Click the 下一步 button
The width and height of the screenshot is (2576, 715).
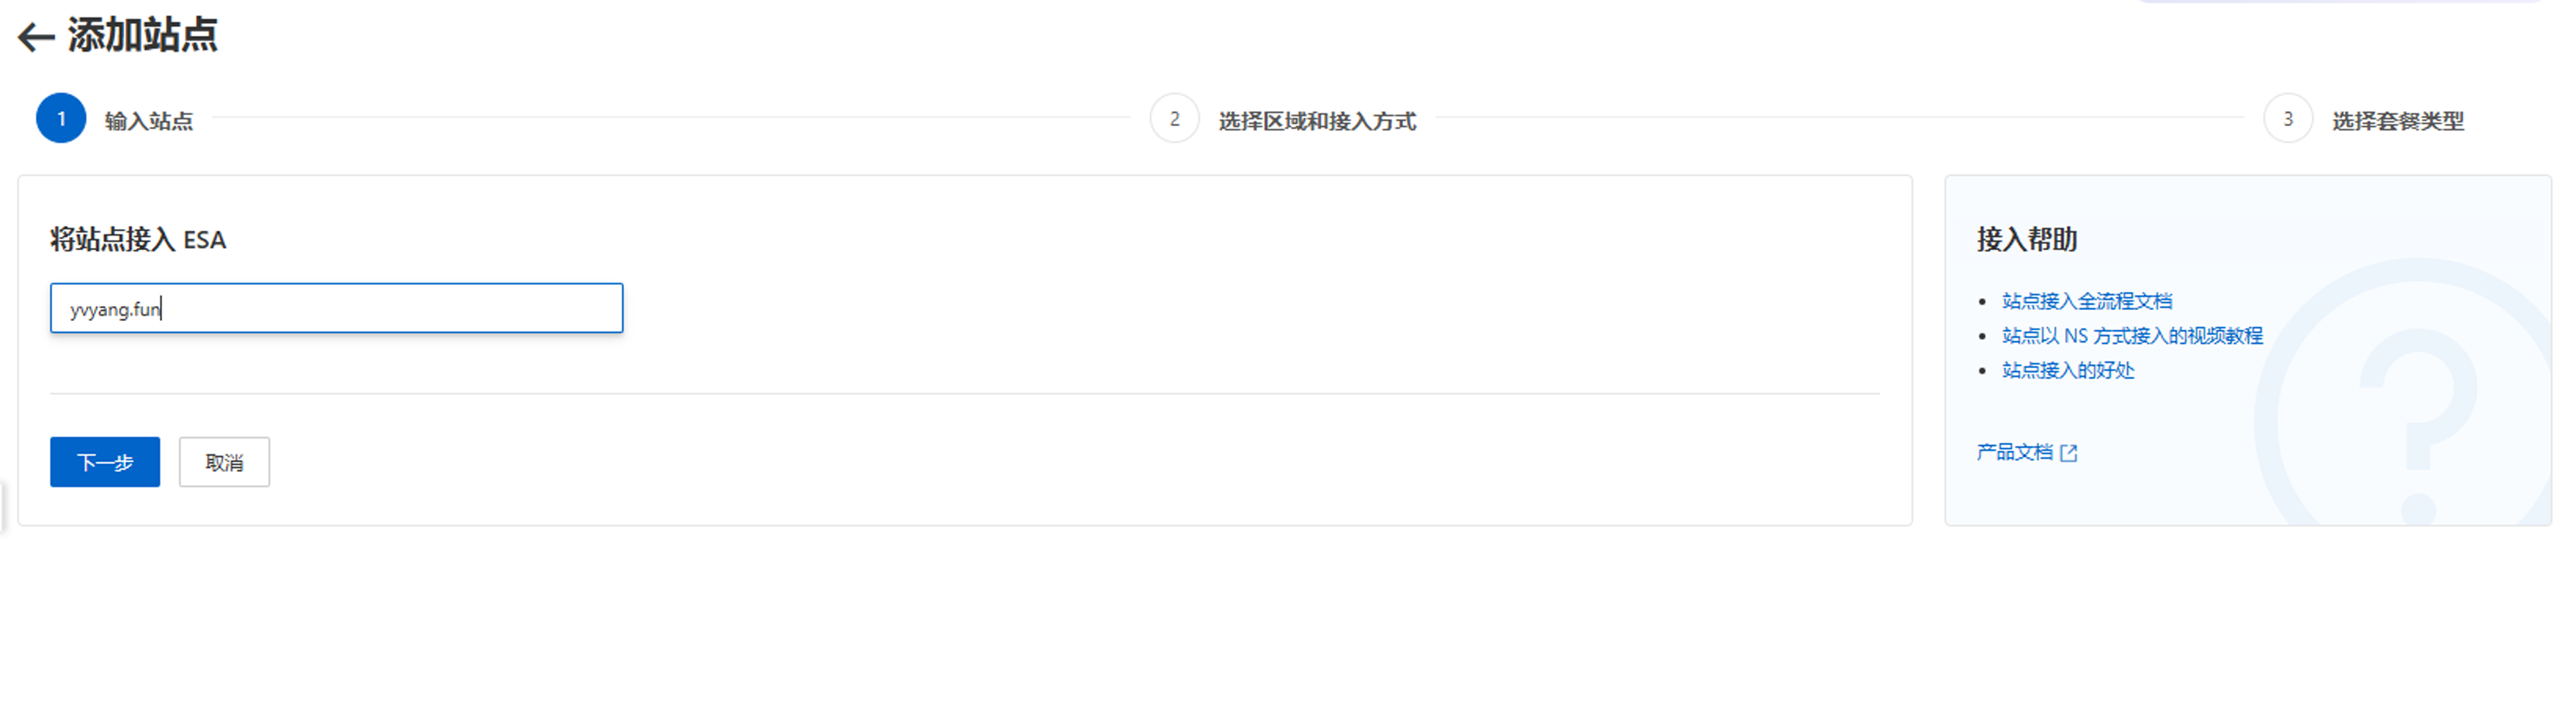click(105, 462)
